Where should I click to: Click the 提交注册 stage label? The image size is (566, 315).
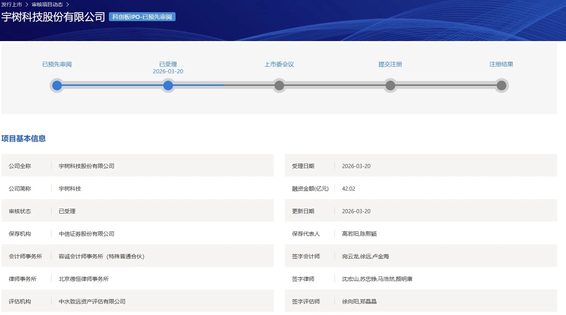tap(390, 64)
